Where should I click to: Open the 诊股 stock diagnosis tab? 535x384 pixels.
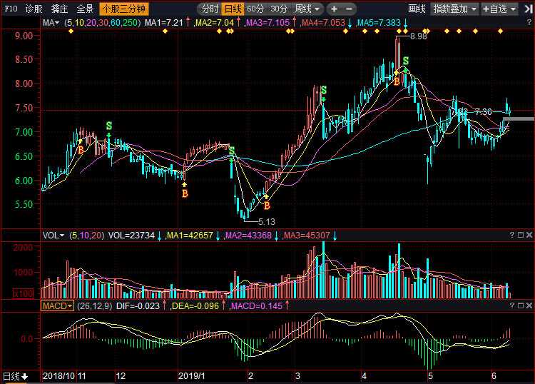34,9
